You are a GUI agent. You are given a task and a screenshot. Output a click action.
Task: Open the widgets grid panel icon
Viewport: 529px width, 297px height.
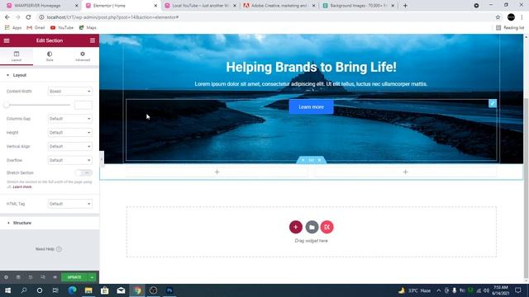pos(93,40)
